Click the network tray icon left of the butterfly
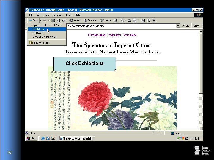This screenshot has height=160, width=214. 178,138
